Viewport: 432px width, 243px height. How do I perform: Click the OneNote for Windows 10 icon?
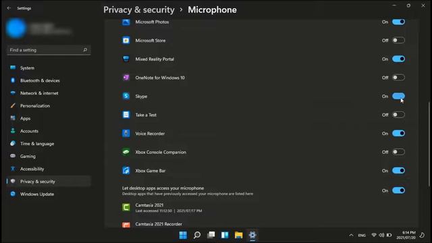tap(126, 78)
